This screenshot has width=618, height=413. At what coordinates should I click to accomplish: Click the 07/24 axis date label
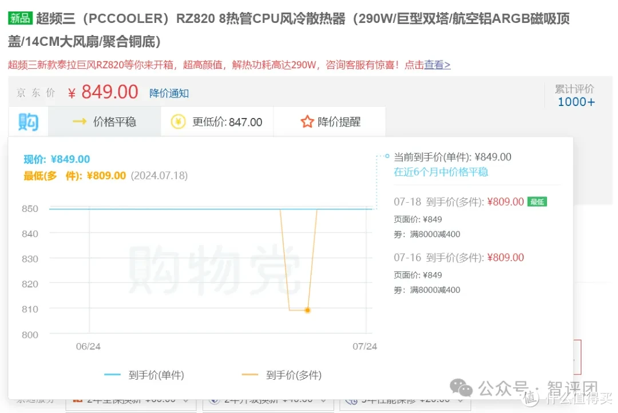(x=365, y=347)
